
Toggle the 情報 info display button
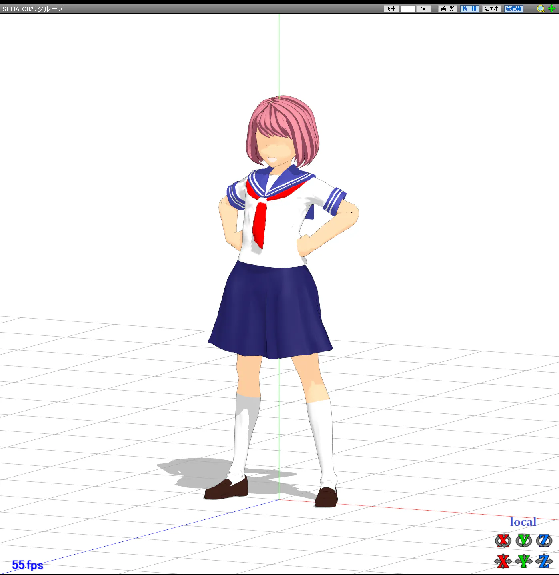[469, 9]
